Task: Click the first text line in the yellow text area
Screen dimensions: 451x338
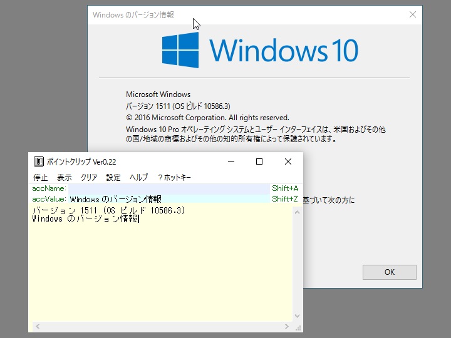Action: pyautogui.click(x=109, y=210)
